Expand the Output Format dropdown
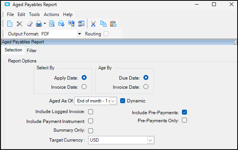 pyautogui.click(x=79, y=34)
